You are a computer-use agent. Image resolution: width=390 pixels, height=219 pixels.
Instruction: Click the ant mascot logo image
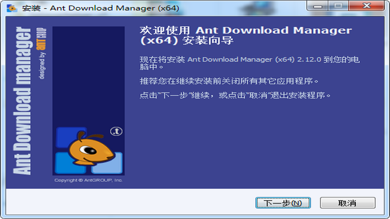[x=89, y=150]
